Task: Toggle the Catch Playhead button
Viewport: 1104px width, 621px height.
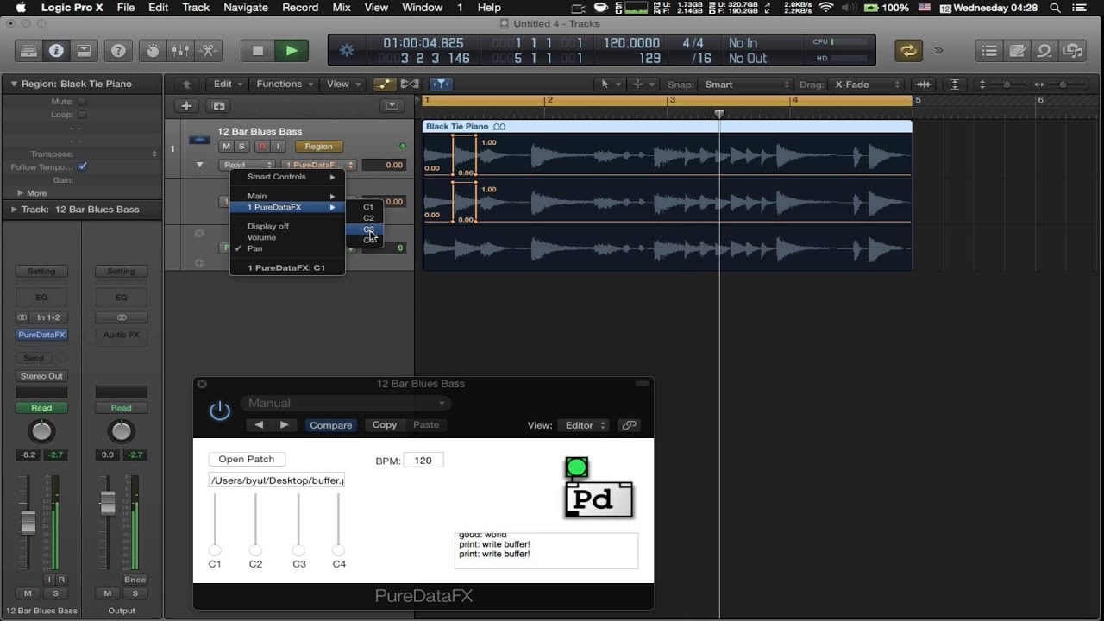Action: pyautogui.click(x=441, y=84)
